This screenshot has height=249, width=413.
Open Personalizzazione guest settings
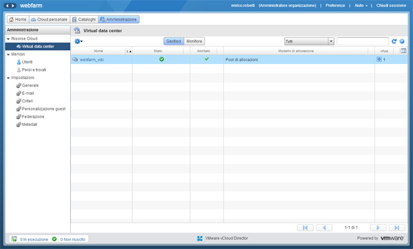point(44,109)
